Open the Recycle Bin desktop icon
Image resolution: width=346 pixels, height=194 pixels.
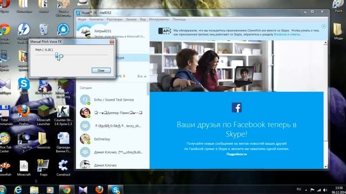(x=43, y=30)
